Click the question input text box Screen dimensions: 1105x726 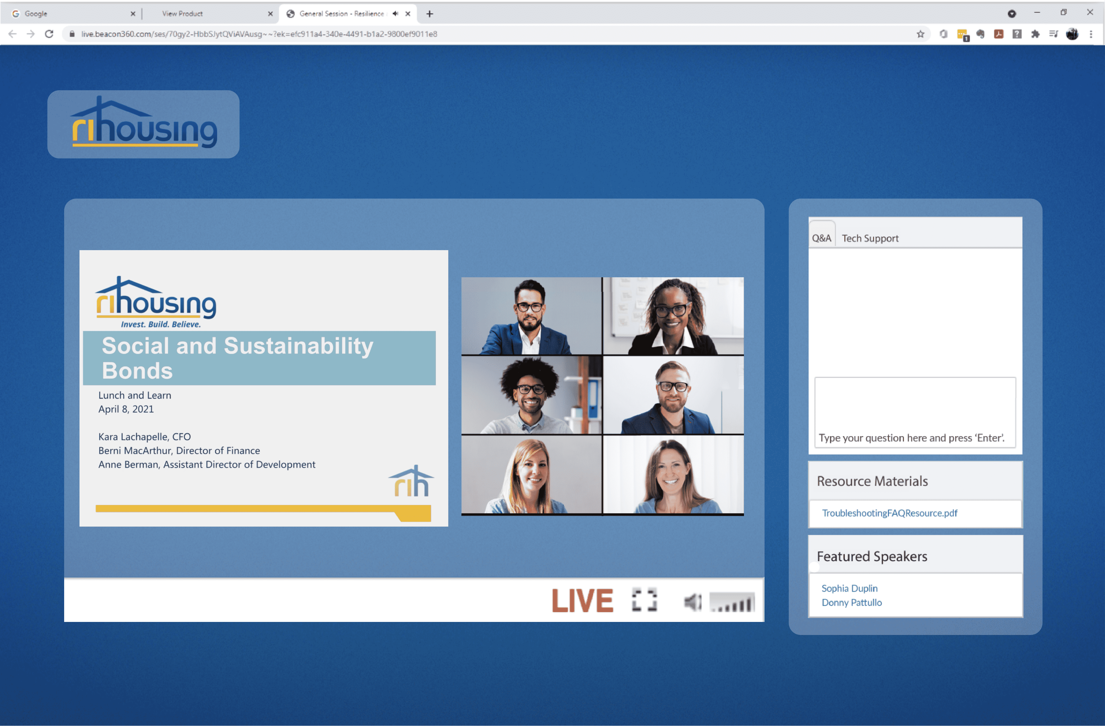click(915, 413)
